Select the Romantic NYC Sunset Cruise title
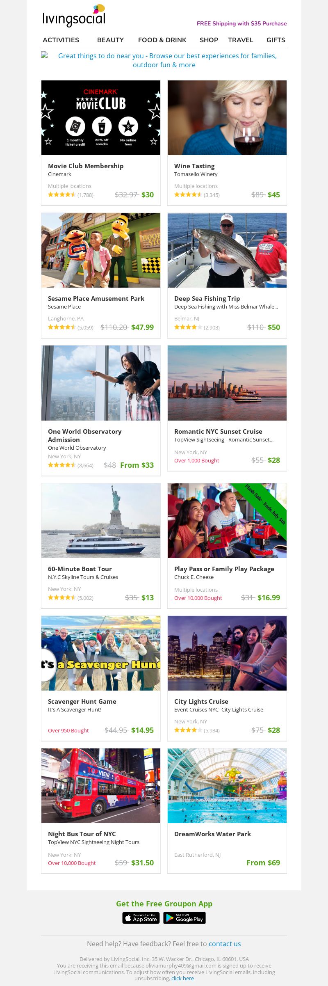This screenshot has height=986, width=328. [x=218, y=431]
